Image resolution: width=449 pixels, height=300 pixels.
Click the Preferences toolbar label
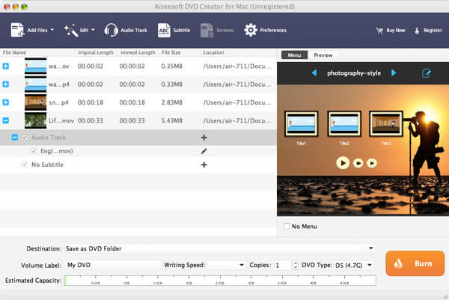point(273,31)
